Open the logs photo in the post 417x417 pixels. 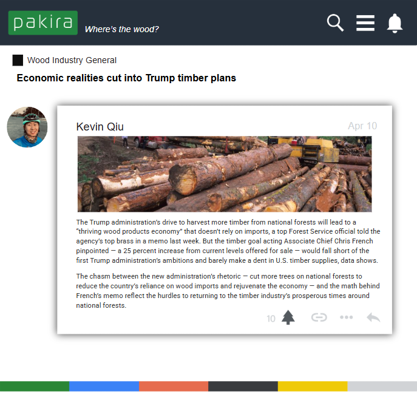[x=225, y=174]
